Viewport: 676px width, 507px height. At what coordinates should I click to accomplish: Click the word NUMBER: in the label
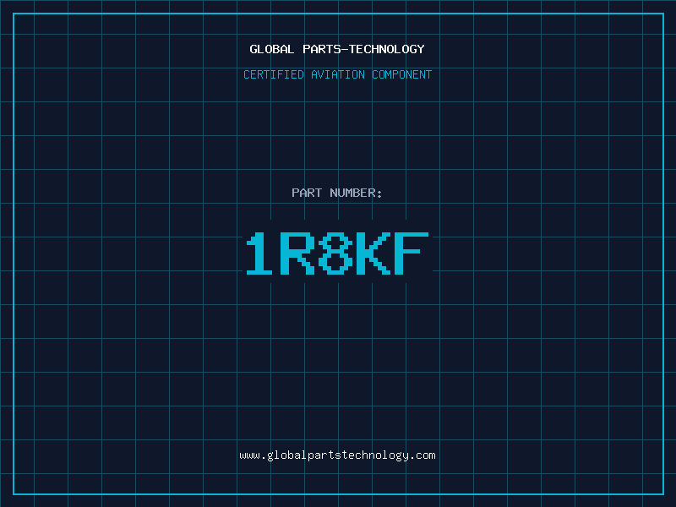[356, 193]
